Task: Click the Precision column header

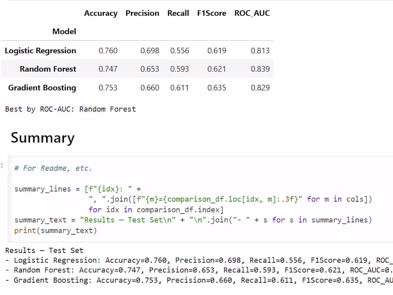Action: tap(142, 13)
